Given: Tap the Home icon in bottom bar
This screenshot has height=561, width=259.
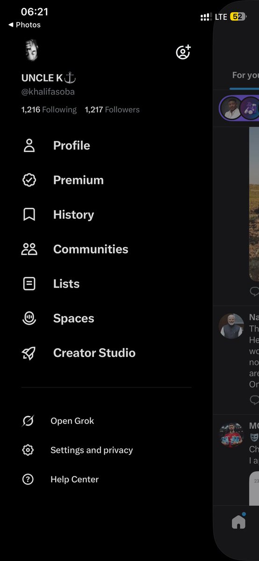Looking at the screenshot, I should [x=238, y=522].
